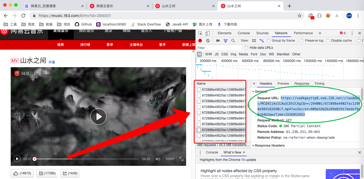364x179 pixels.
Task: Toggle the device toolbar icon
Action: [207, 33]
